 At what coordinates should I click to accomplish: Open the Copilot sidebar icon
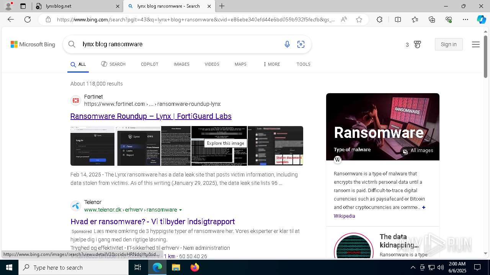click(x=481, y=19)
